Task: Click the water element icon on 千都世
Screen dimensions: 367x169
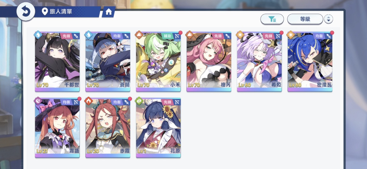Action: [38, 35]
